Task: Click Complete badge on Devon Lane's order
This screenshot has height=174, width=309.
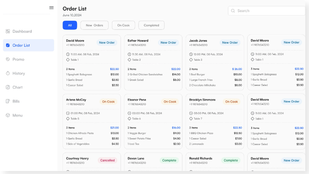Action: point(169,160)
